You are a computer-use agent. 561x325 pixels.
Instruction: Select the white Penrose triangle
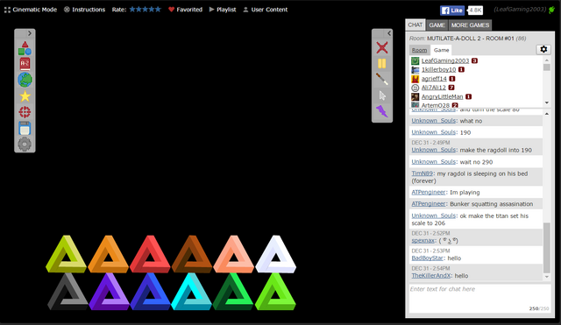pyautogui.click(x=276, y=254)
